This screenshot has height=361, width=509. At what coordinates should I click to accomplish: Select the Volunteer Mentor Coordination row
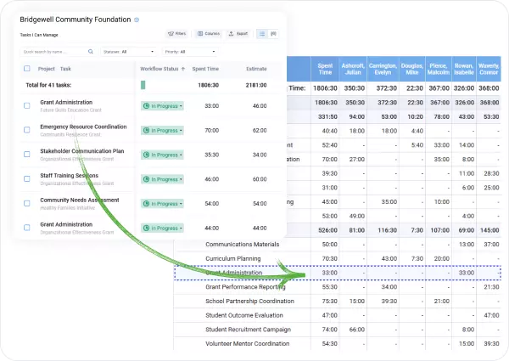click(x=338, y=343)
